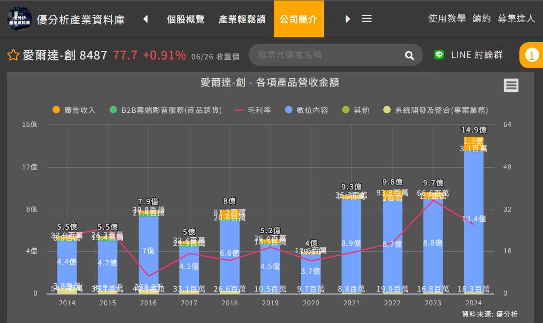Click the orange 廣告收入 legend dot
This screenshot has width=543, height=323.
pos(56,109)
